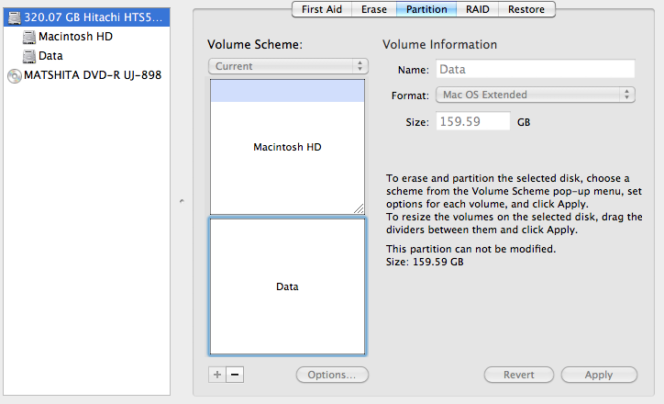Select the Data partition block in layout
The height and width of the screenshot is (404, 664).
click(x=287, y=286)
